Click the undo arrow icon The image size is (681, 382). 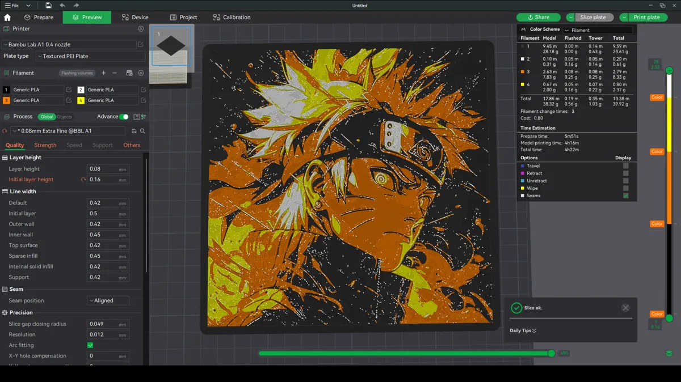[x=62, y=5]
